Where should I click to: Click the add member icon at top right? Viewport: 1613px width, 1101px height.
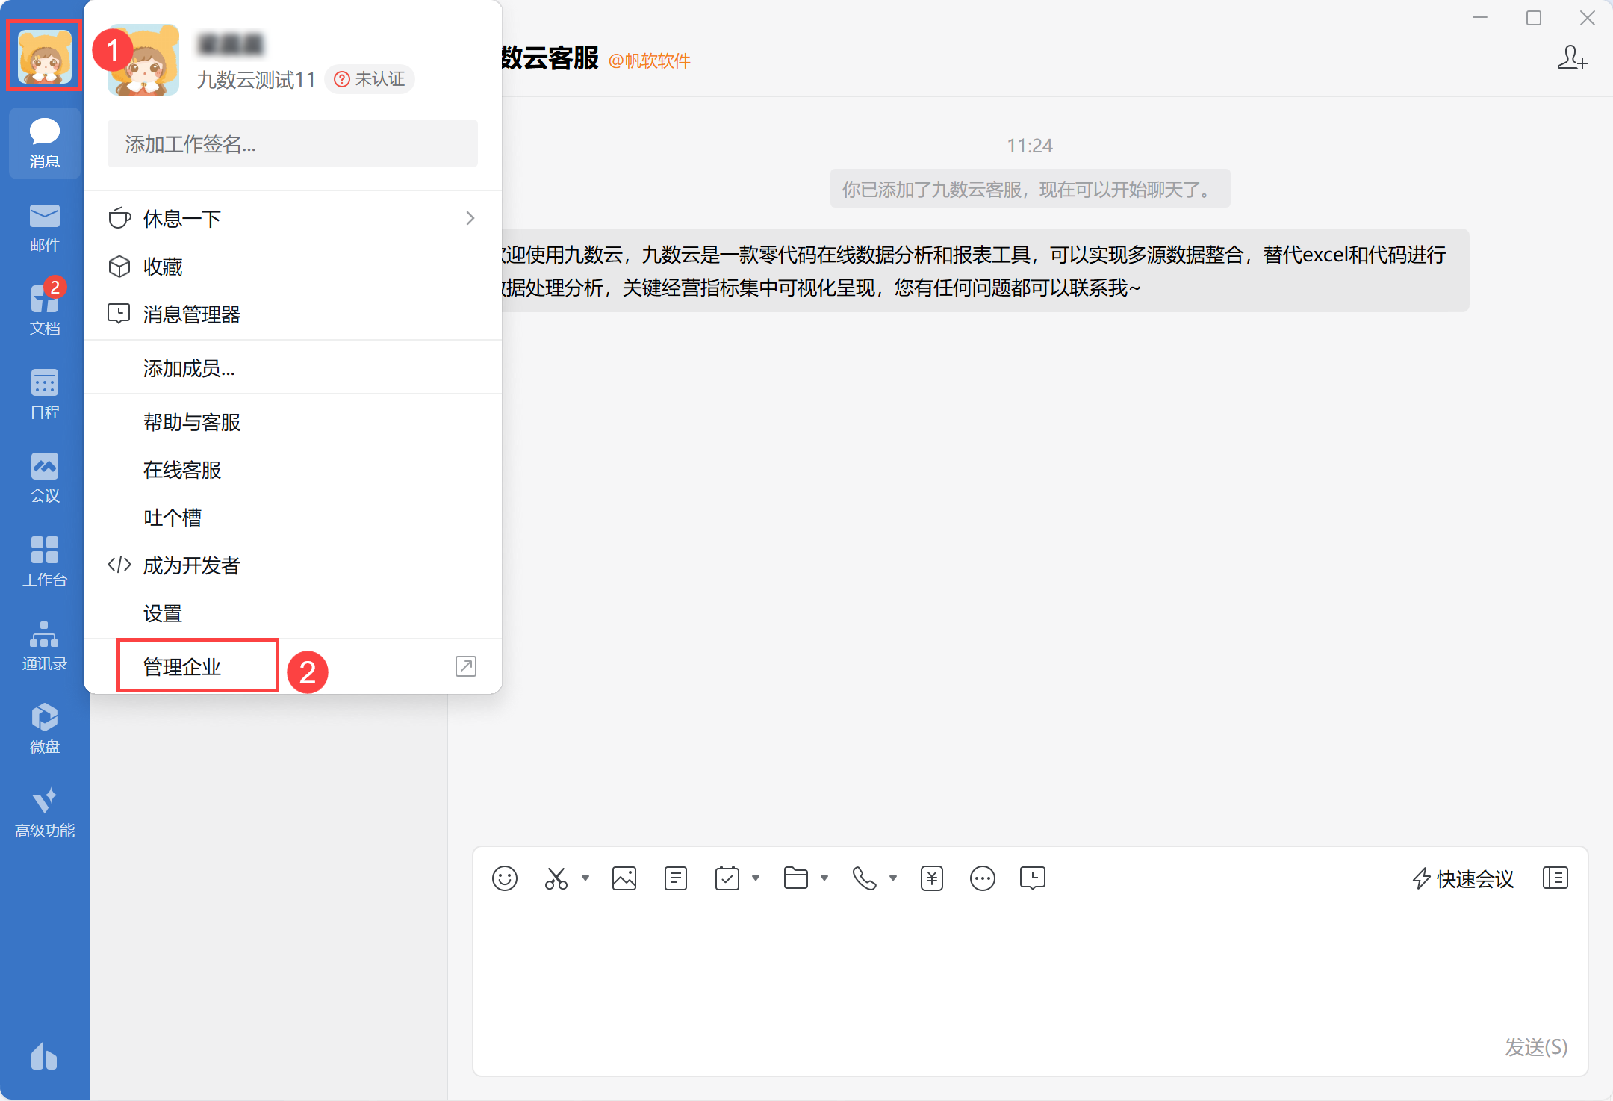[x=1571, y=58]
